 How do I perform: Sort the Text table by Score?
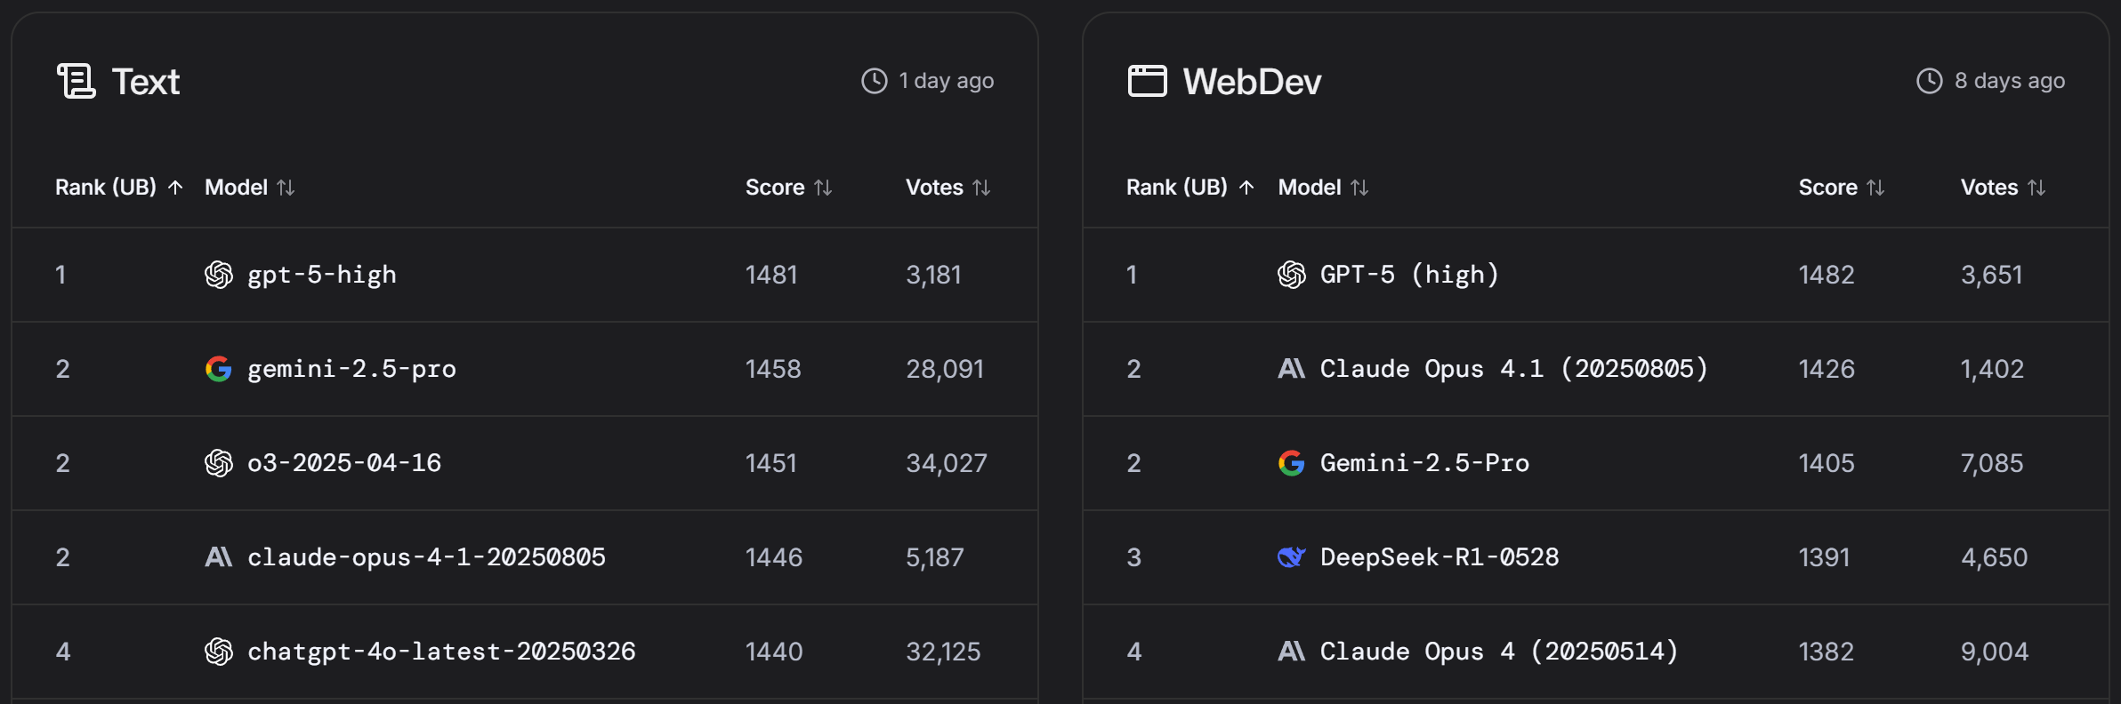click(788, 188)
